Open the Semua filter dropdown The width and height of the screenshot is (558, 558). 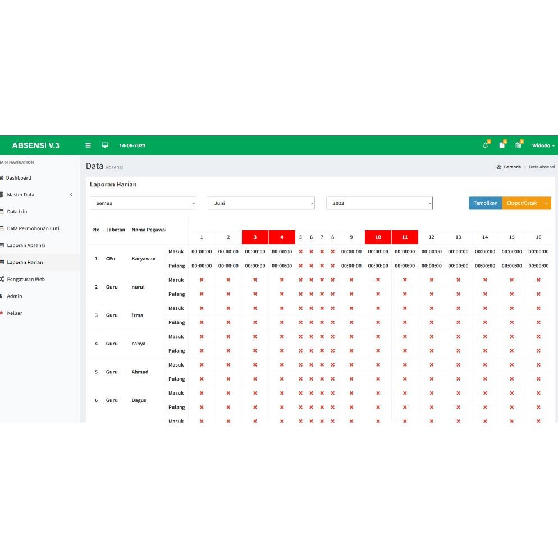pos(143,203)
